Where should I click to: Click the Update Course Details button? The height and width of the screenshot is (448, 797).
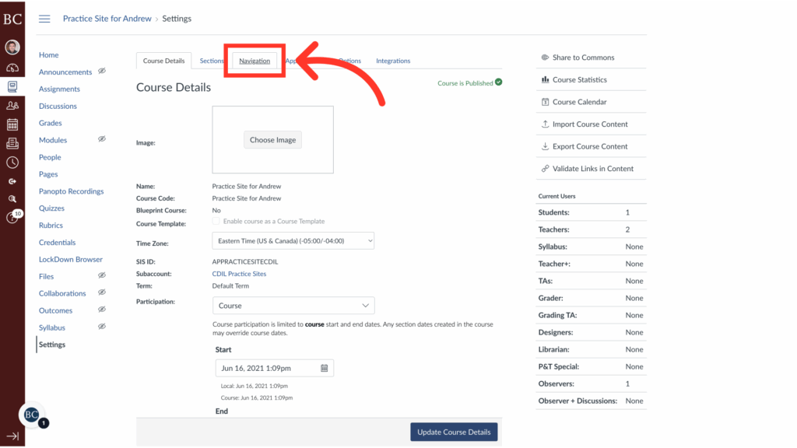pos(454,432)
